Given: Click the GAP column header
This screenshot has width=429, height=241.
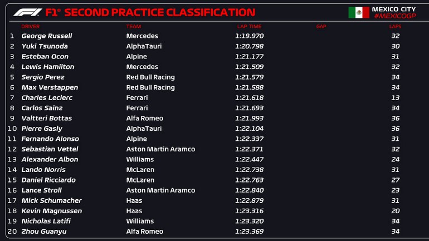Looking at the screenshot, I should (x=321, y=26).
